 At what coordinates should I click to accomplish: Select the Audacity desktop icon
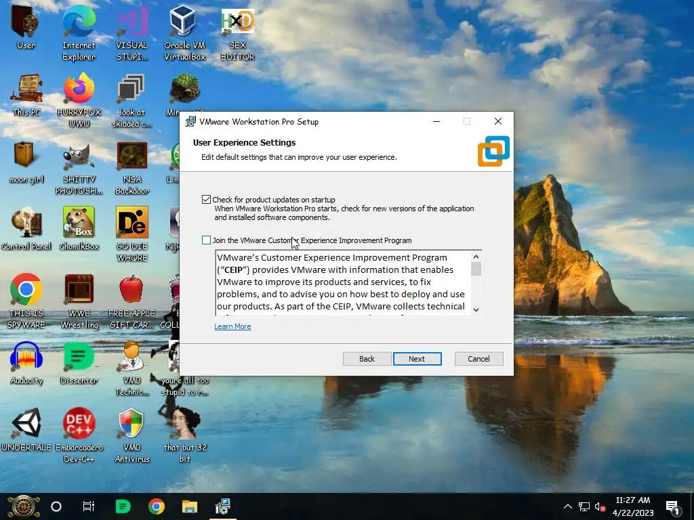[x=26, y=364]
